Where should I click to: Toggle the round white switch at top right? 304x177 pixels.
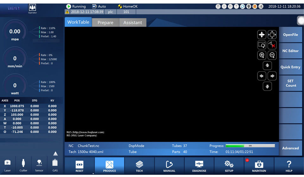coord(301,21)
